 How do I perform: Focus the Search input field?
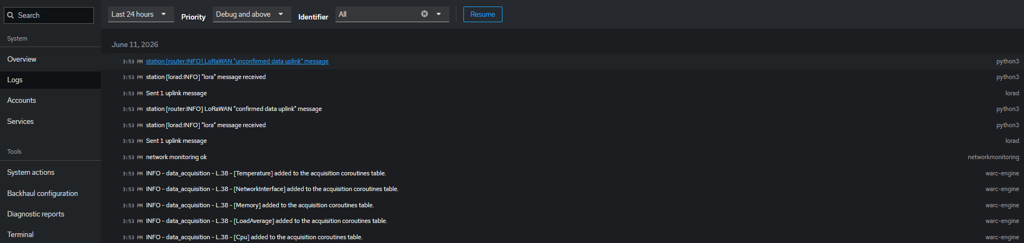click(49, 15)
